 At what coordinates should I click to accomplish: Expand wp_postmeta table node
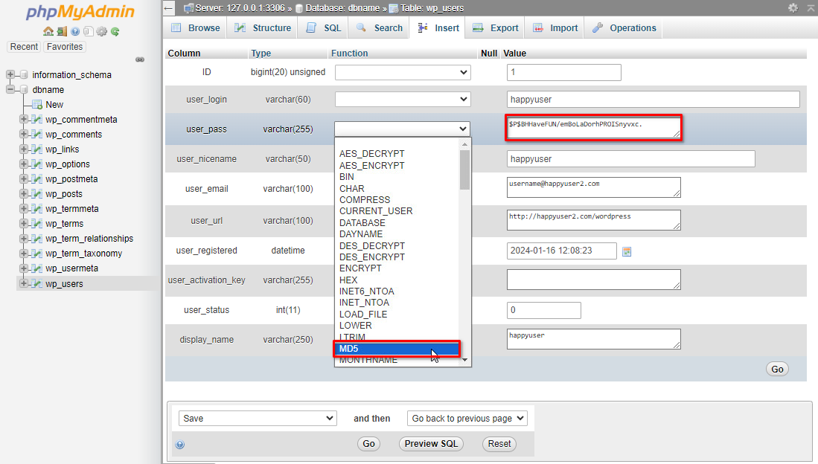(x=24, y=178)
